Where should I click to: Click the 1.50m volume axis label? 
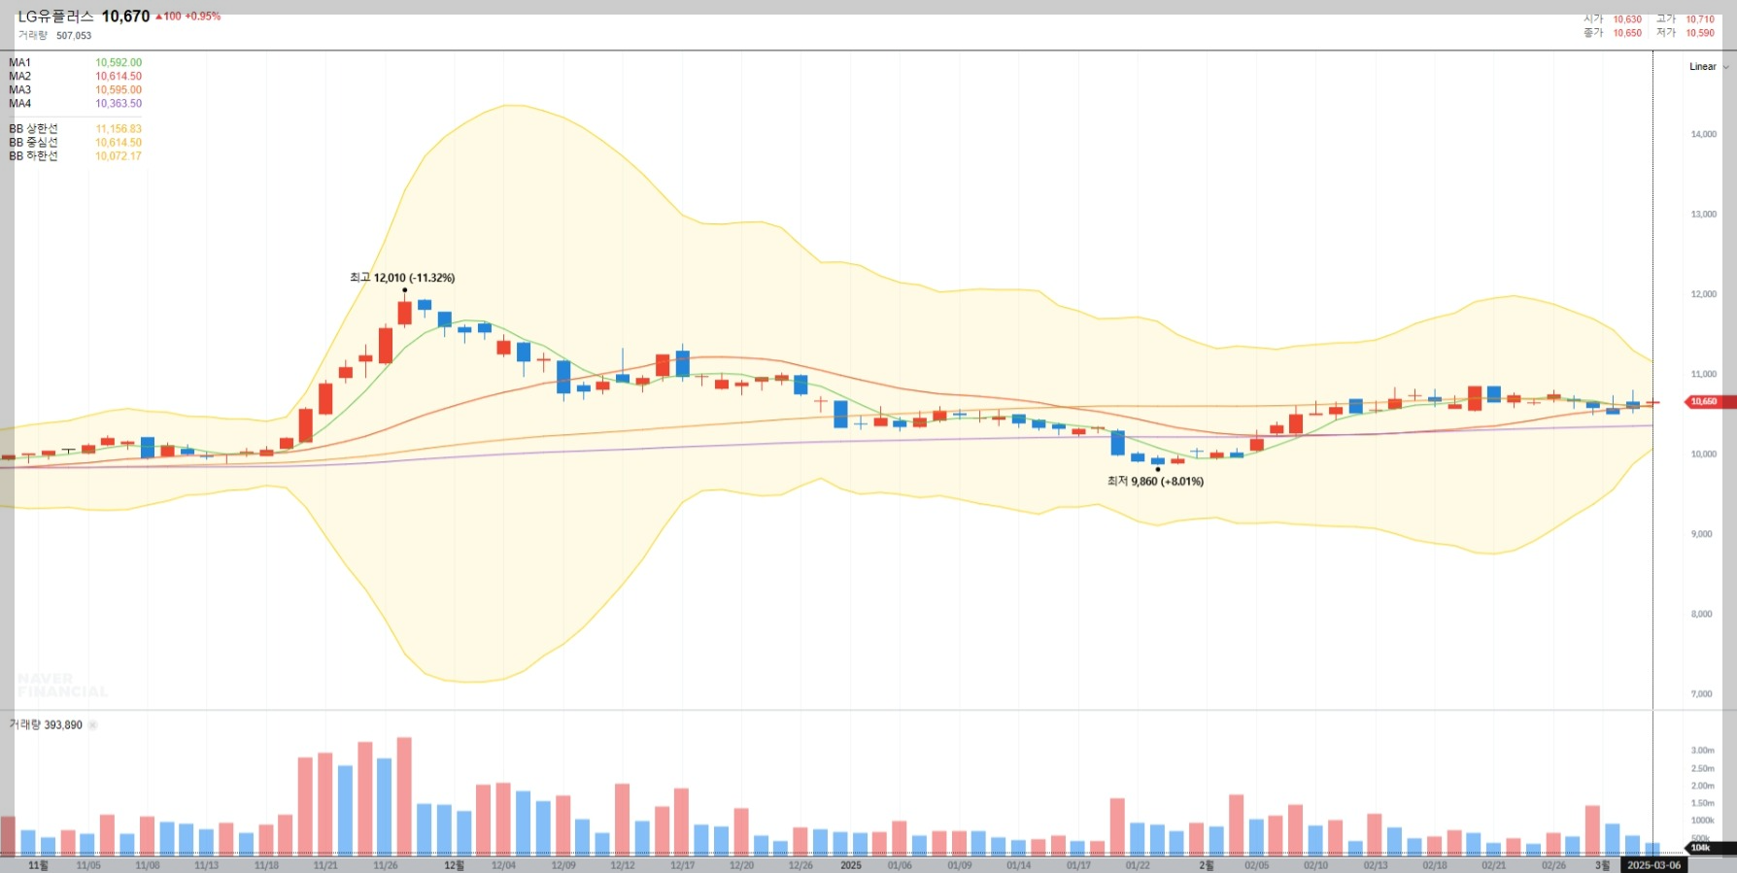pos(1702,803)
